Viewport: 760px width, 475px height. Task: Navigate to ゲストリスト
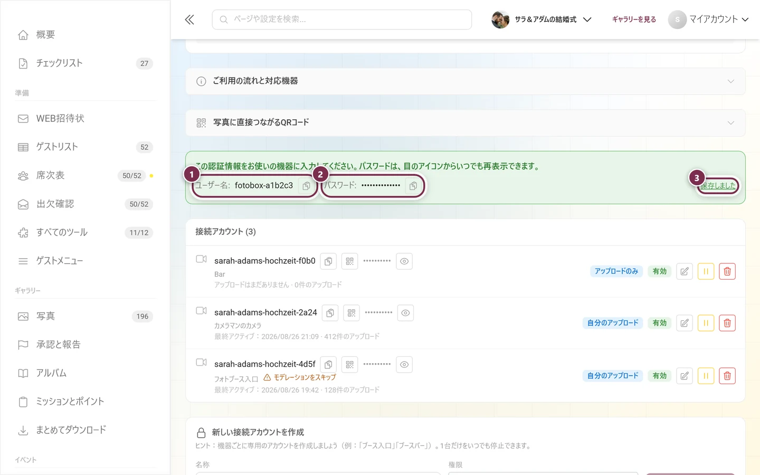[85, 147]
